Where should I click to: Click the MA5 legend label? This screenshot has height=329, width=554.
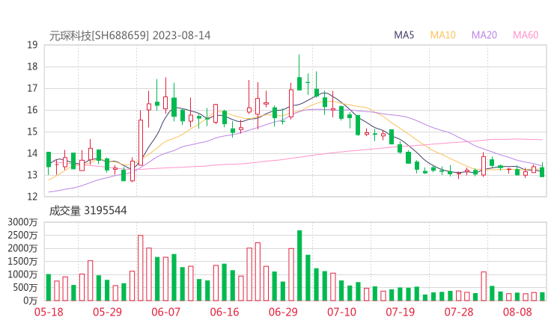click(x=404, y=35)
